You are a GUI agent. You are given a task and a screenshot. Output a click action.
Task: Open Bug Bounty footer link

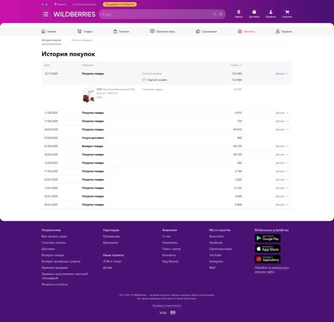pos(170,262)
